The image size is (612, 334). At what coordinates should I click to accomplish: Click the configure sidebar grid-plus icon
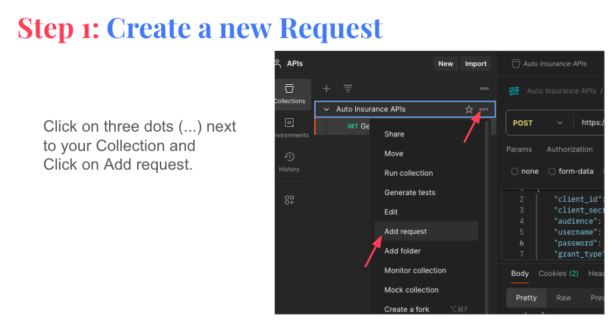click(x=289, y=200)
